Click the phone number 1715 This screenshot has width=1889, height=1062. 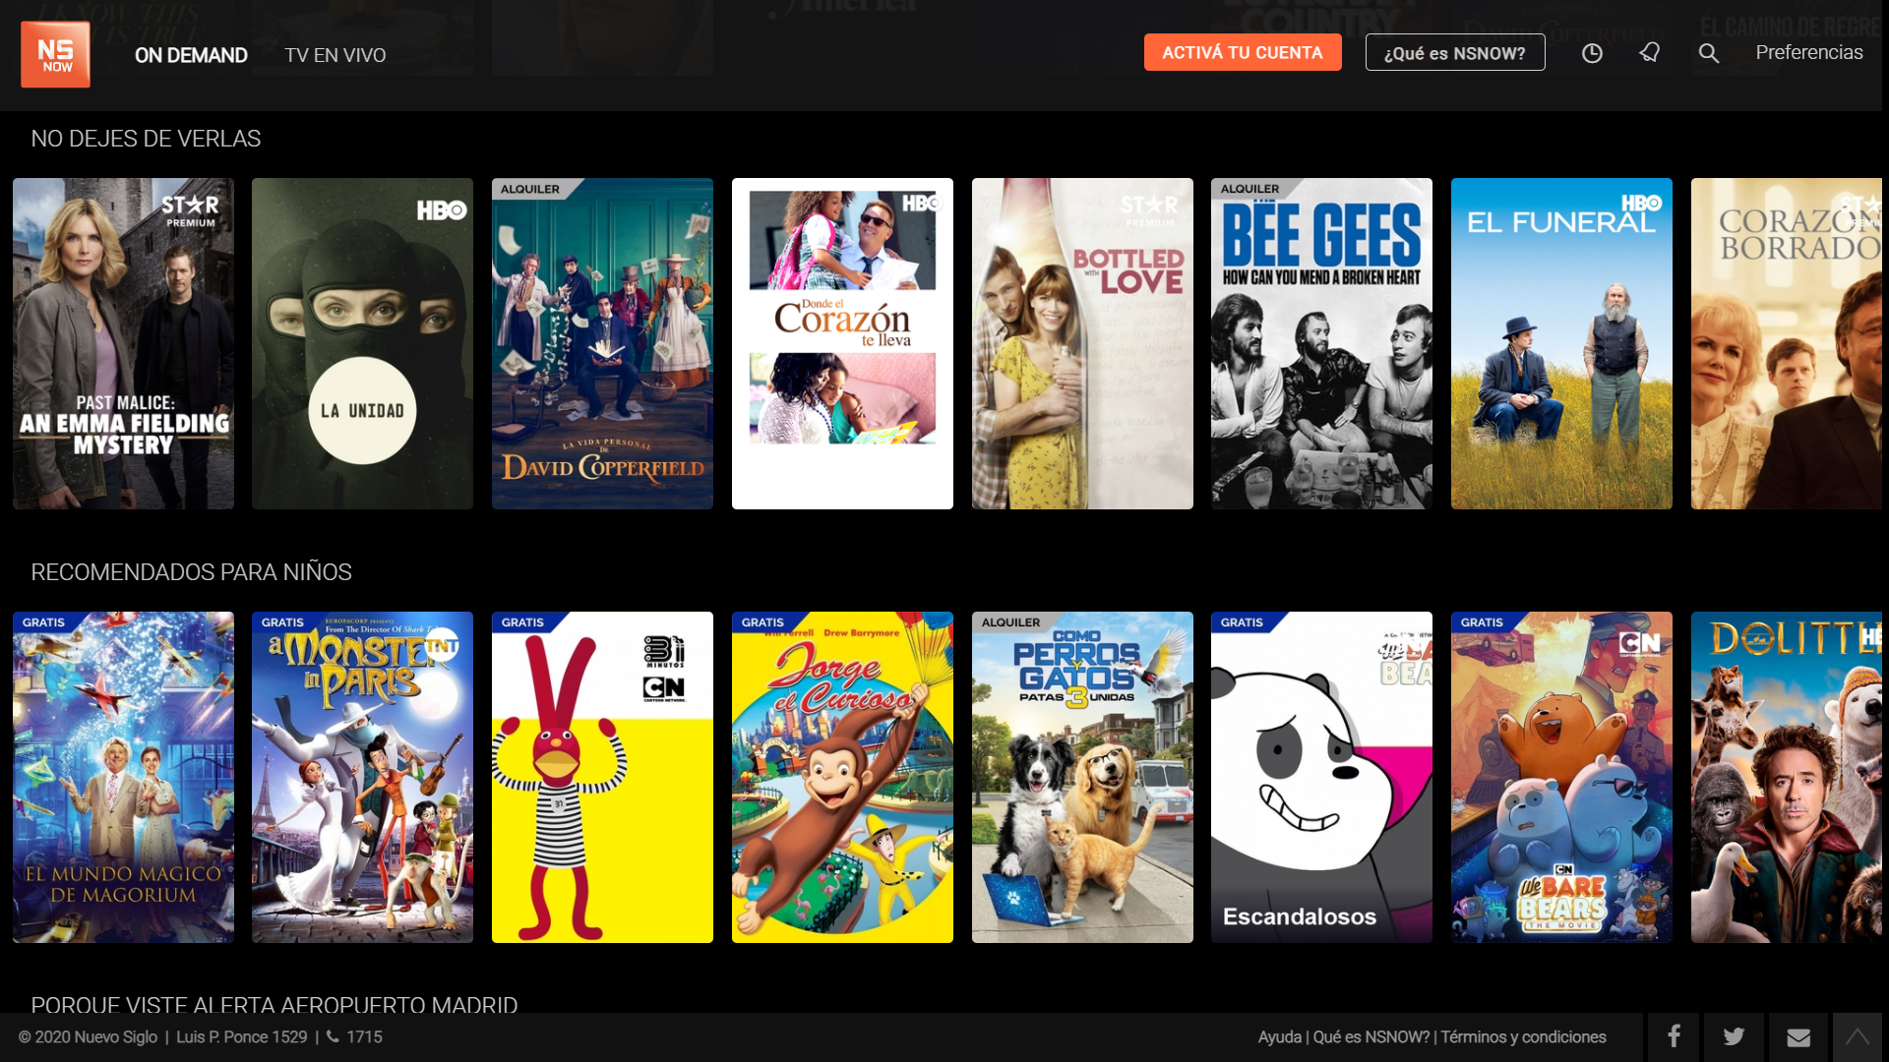[364, 1036]
